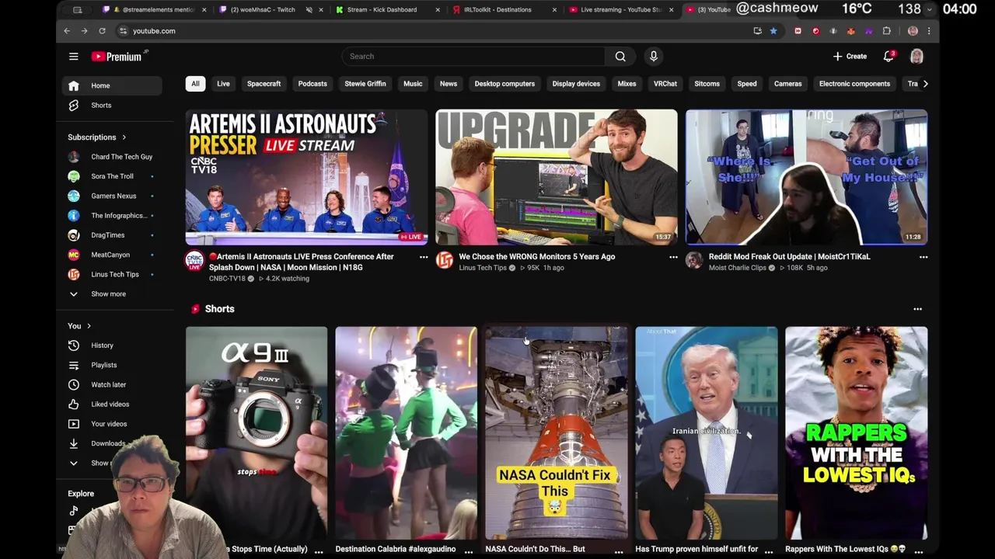
Task: Open the You section heading
Action: click(x=79, y=326)
